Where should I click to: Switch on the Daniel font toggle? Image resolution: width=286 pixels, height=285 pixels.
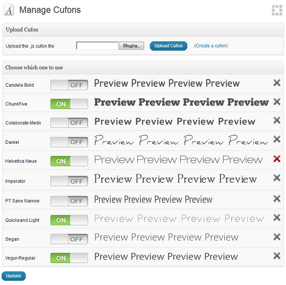69,142
